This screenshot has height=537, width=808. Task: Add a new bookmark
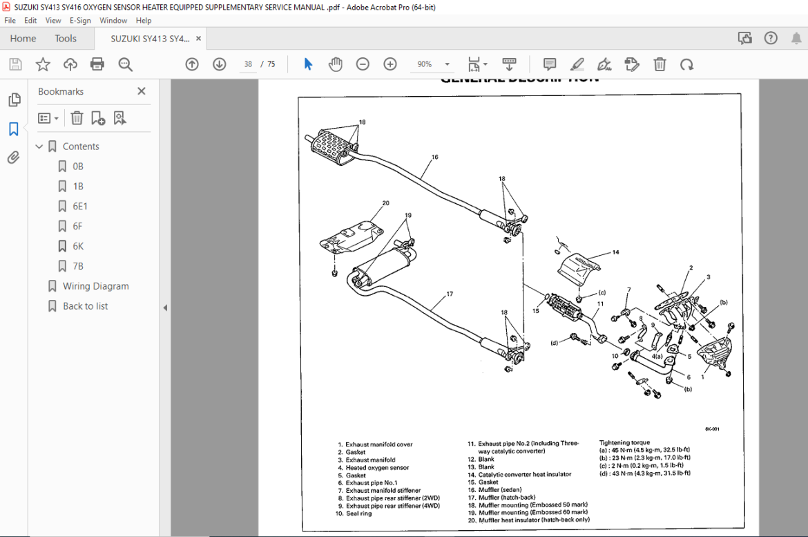(98, 118)
